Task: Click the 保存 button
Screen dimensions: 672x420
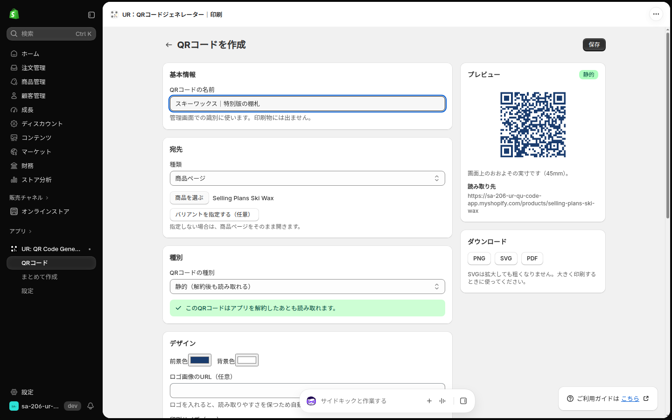Action: coord(594,45)
